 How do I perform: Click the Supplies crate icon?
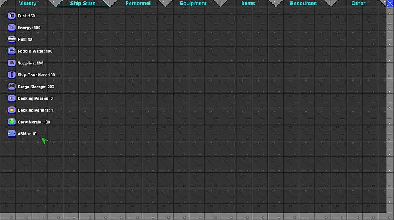tap(11, 63)
